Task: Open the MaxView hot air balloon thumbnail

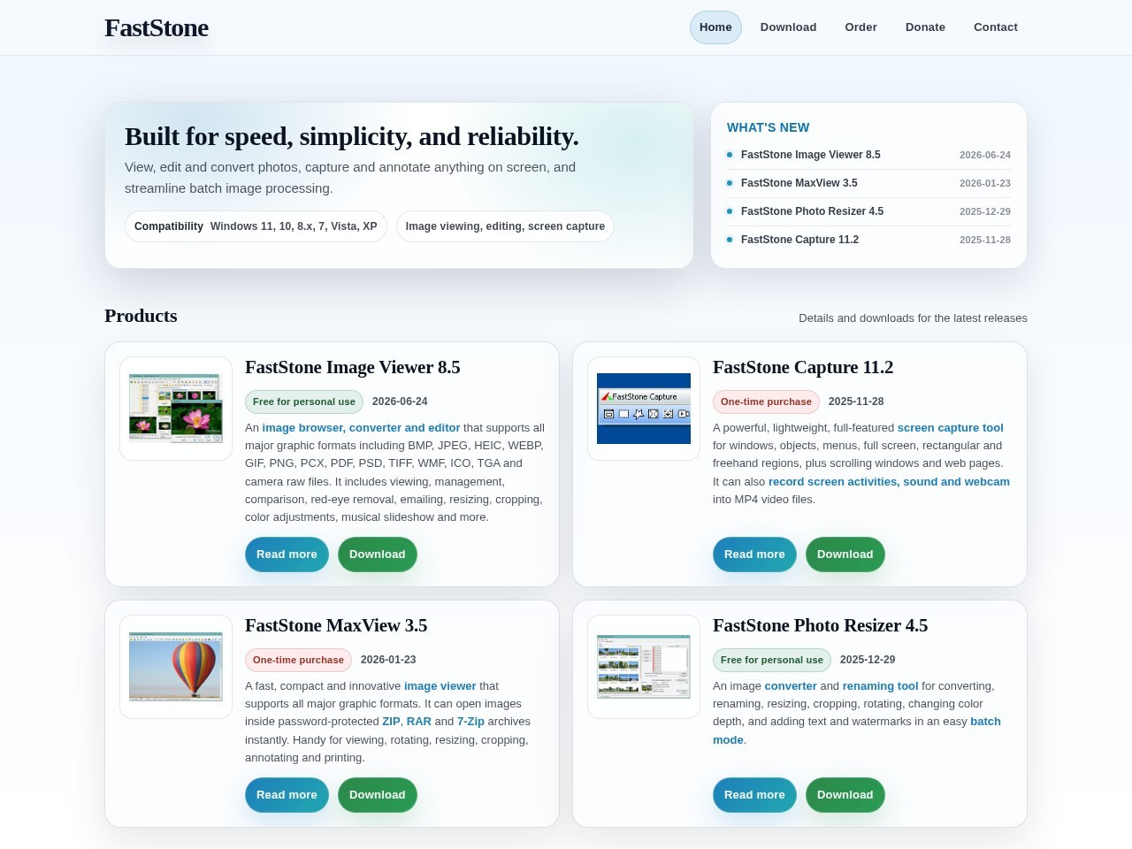Action: point(176,667)
